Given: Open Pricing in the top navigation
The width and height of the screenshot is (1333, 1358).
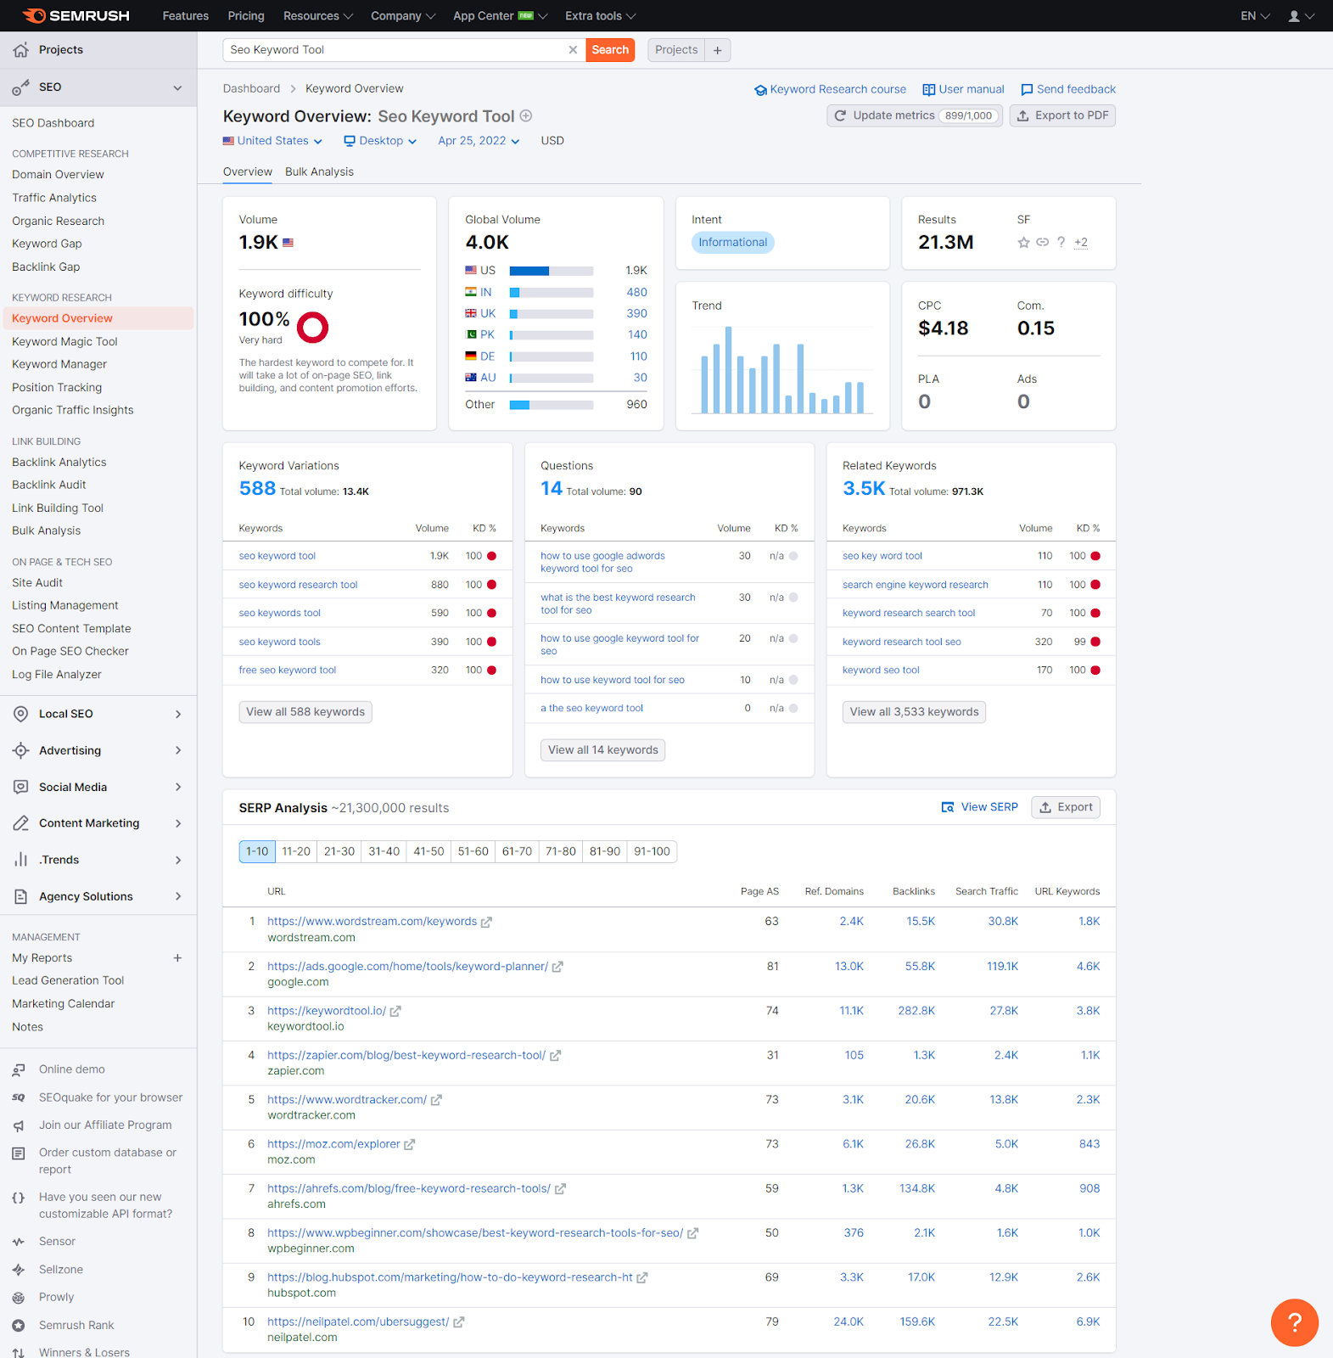Looking at the screenshot, I should point(246,16).
